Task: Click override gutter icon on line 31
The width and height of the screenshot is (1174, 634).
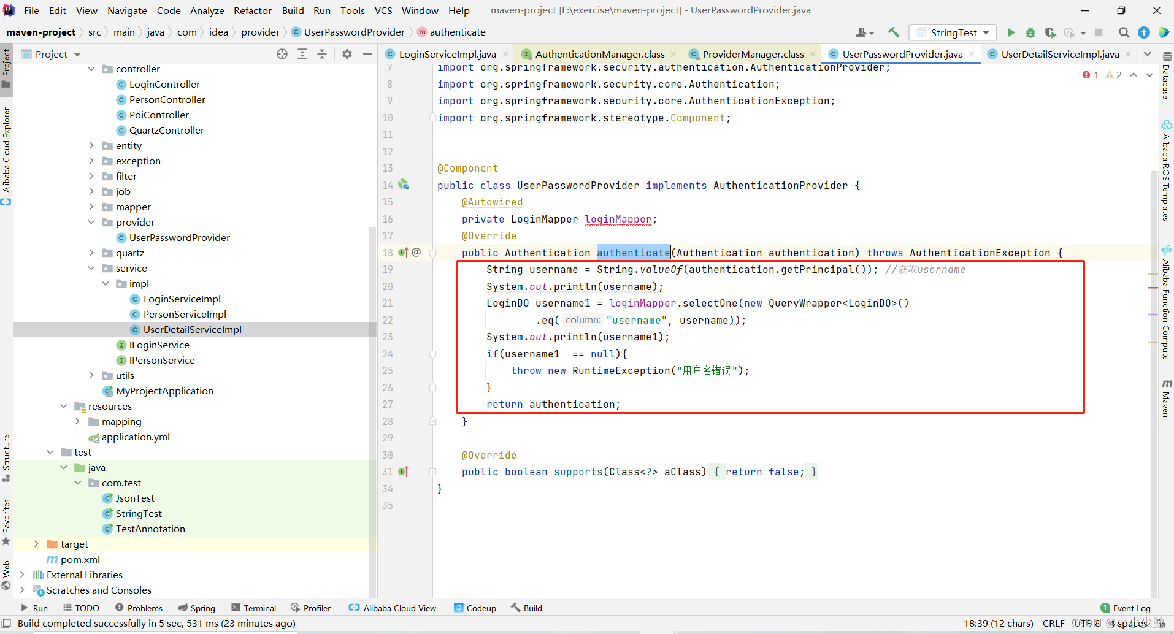Action: [403, 472]
